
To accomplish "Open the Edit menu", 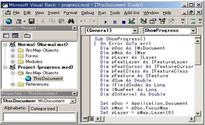I will tap(27, 13).
